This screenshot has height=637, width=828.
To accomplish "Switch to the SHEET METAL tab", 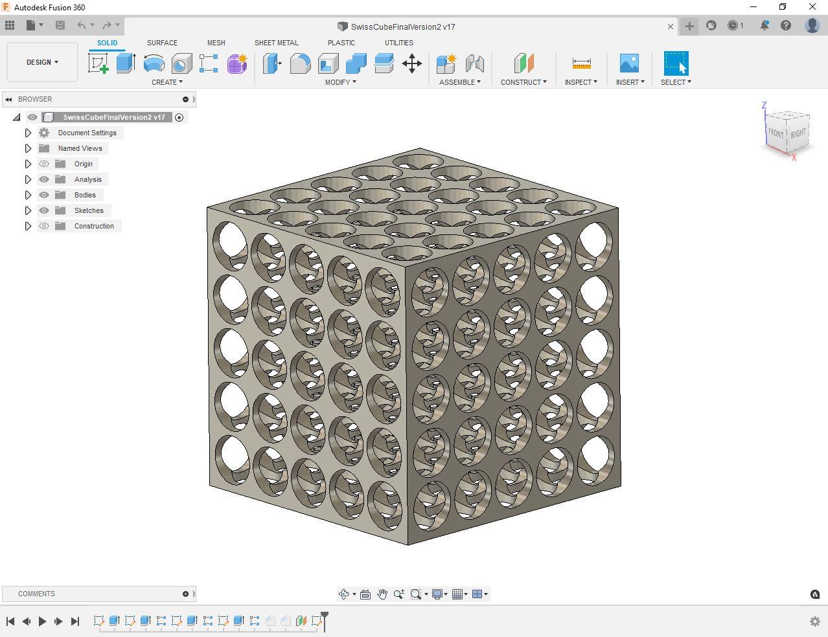I will click(x=276, y=42).
